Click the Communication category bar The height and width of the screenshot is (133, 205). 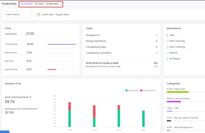click(174, 102)
